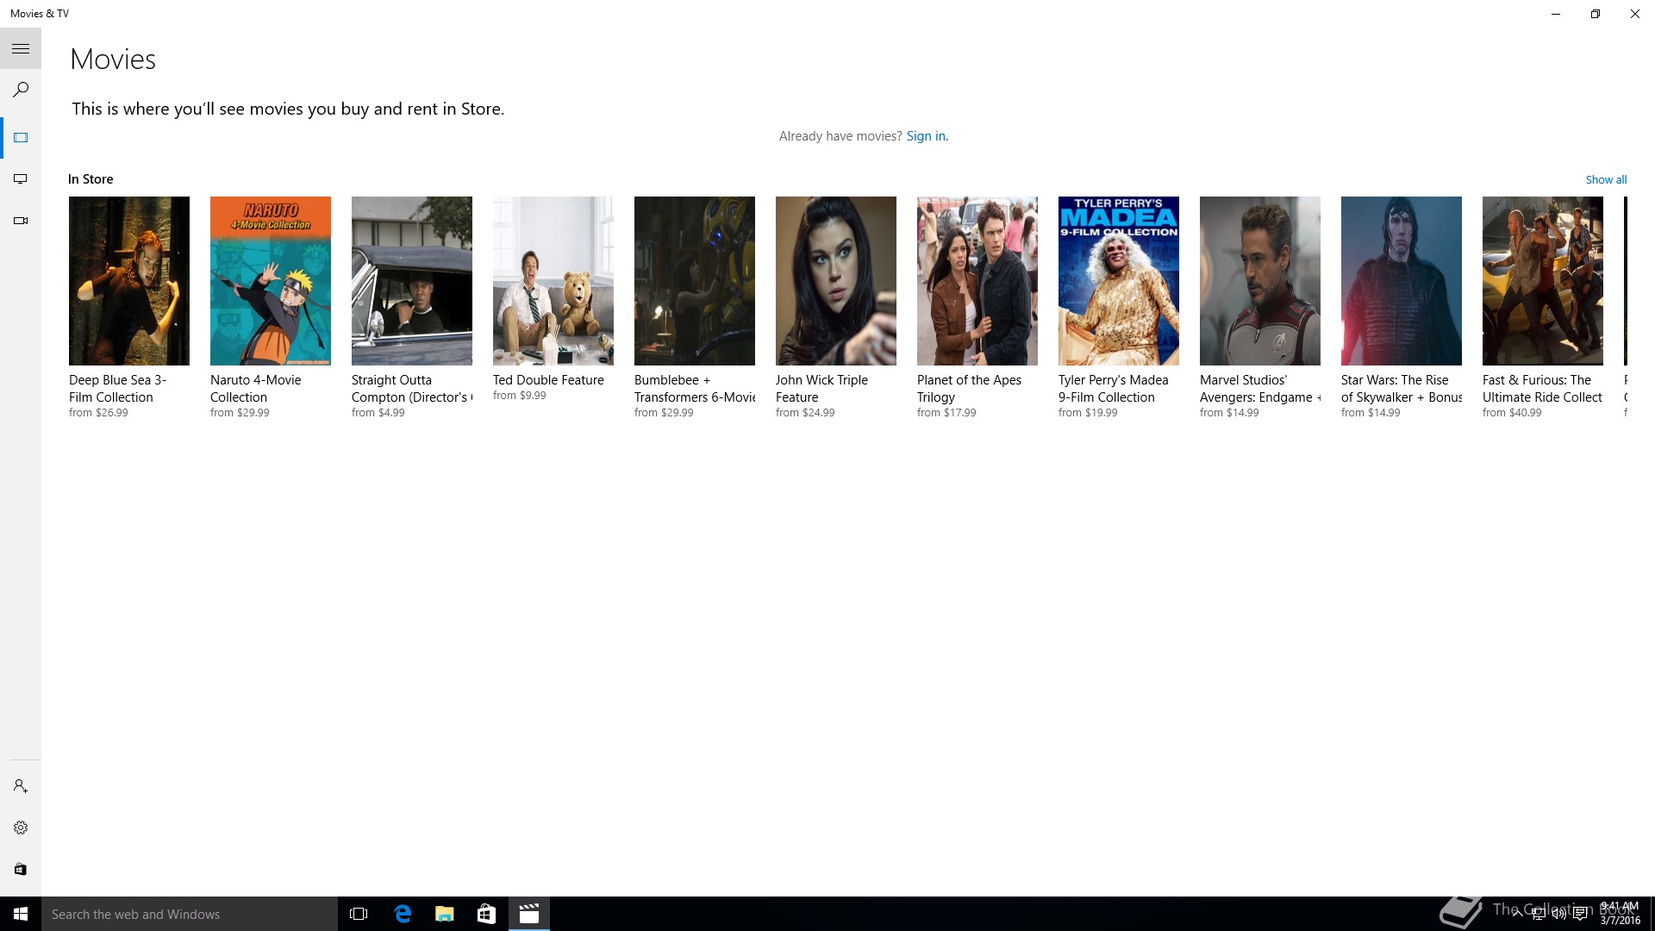The width and height of the screenshot is (1655, 931).
Task: Open the Videos section camera icon
Action: [21, 221]
